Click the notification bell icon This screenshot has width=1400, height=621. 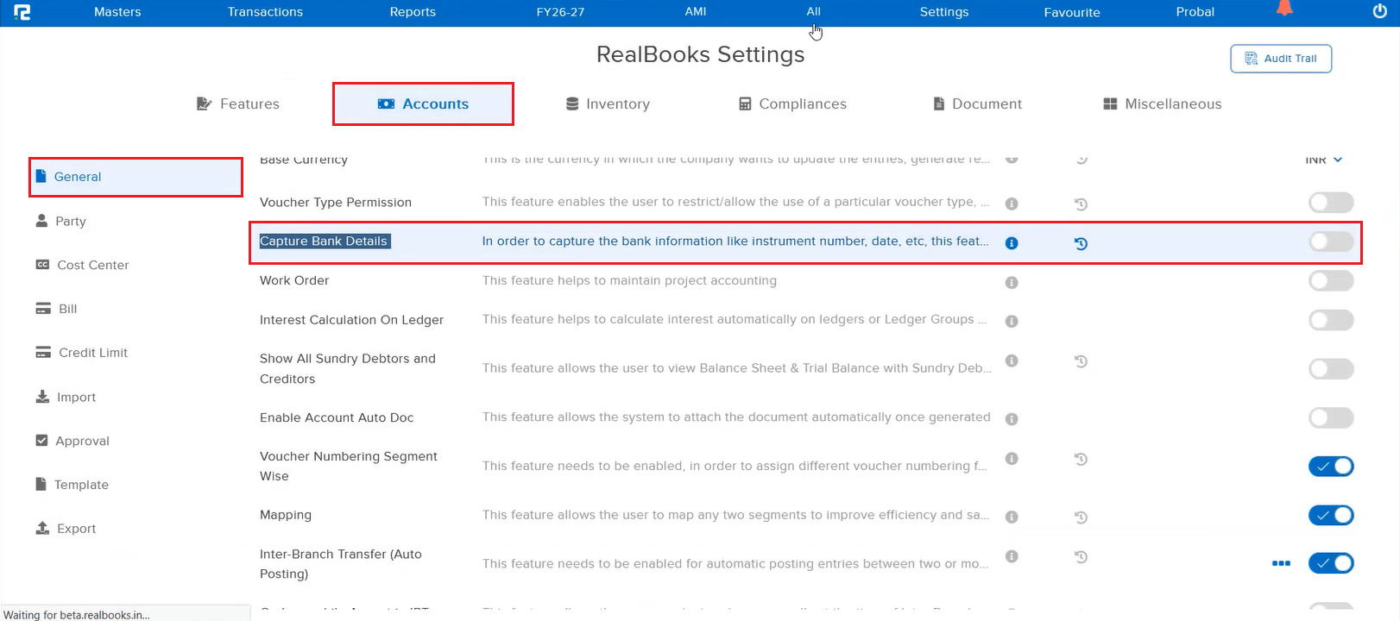point(1284,8)
